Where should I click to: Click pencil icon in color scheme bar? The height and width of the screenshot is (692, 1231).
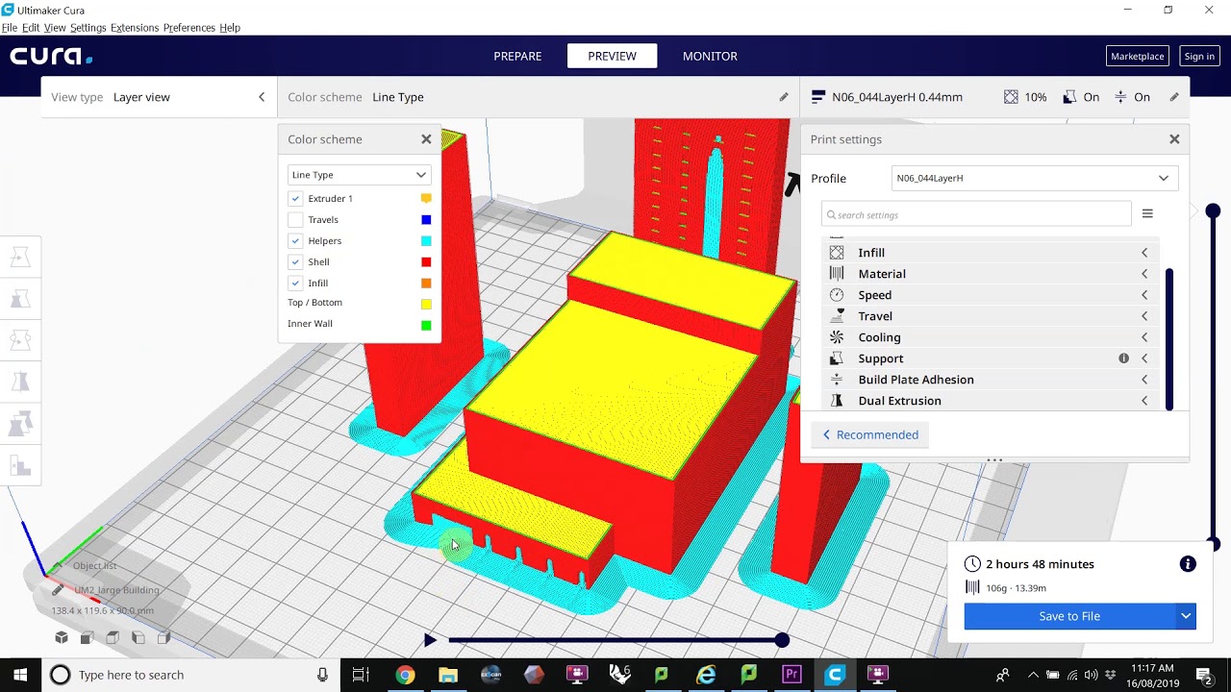coord(784,97)
